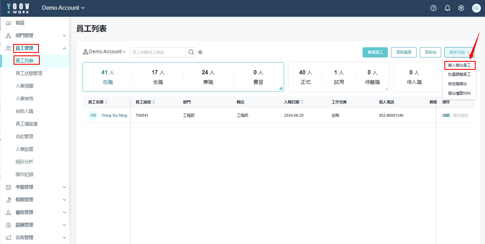Screen dimensions: 485x244
Task: Filter by 17 人 全職 stat
Action: (x=158, y=77)
